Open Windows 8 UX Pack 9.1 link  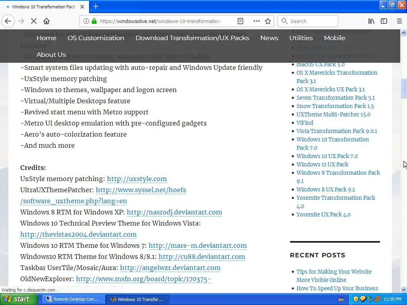pos(326,189)
